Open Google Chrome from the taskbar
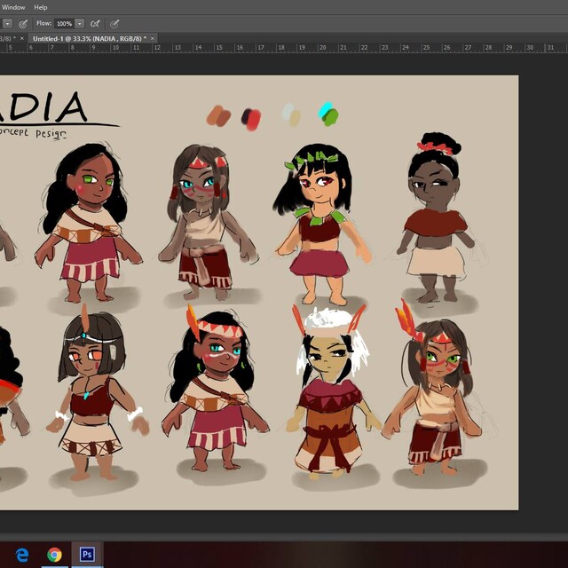This screenshot has width=568, height=568. [x=54, y=555]
